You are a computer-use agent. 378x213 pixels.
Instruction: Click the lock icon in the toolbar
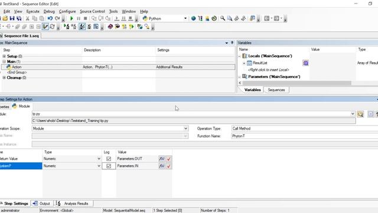coord(207,18)
